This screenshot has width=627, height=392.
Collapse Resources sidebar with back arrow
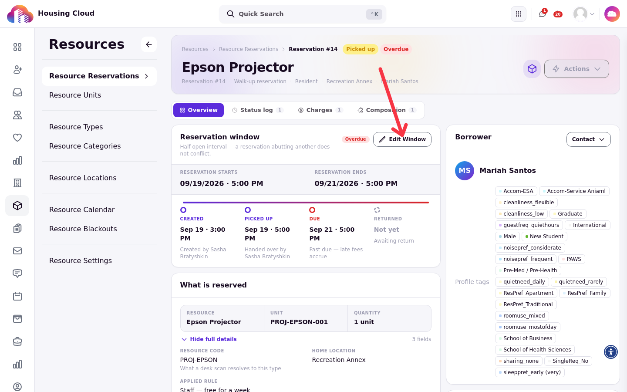click(149, 44)
